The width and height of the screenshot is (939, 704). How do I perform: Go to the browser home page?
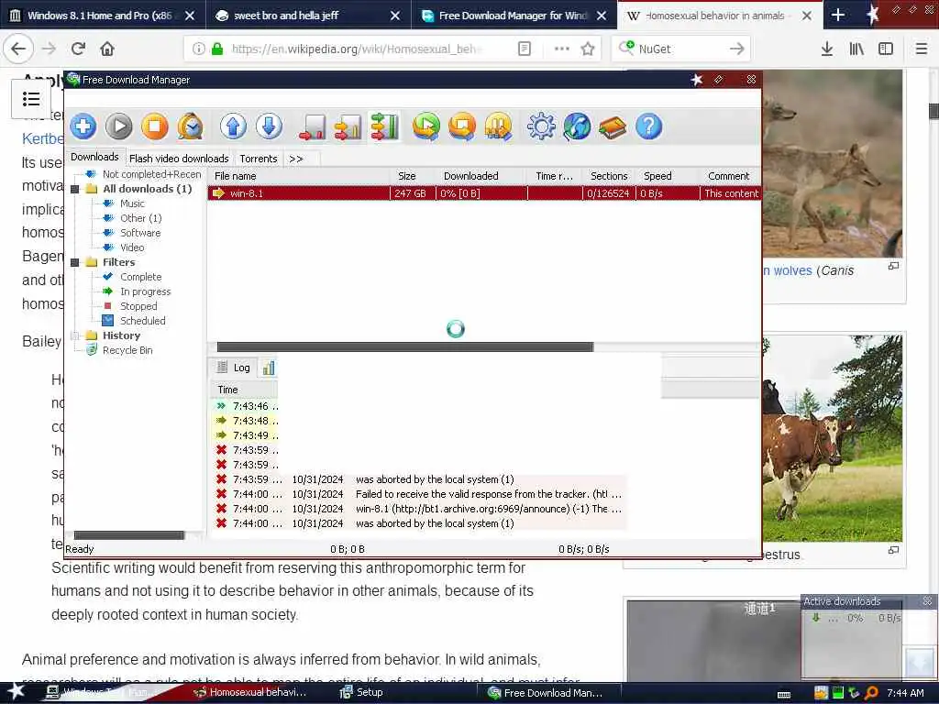tap(107, 49)
